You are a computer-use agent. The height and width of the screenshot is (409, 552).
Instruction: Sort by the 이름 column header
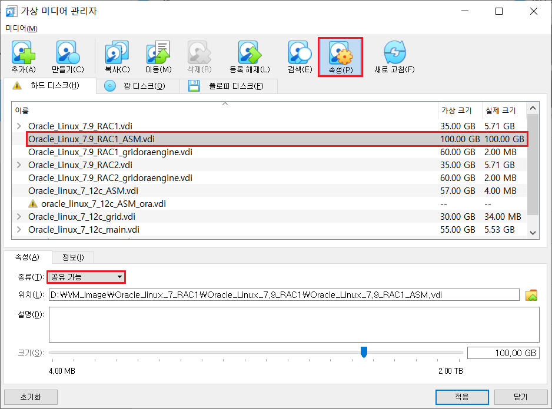225,110
